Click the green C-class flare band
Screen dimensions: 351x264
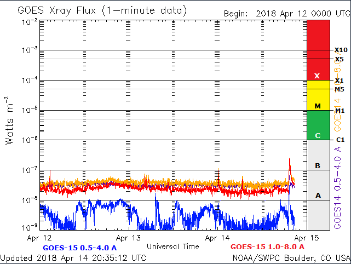point(318,125)
